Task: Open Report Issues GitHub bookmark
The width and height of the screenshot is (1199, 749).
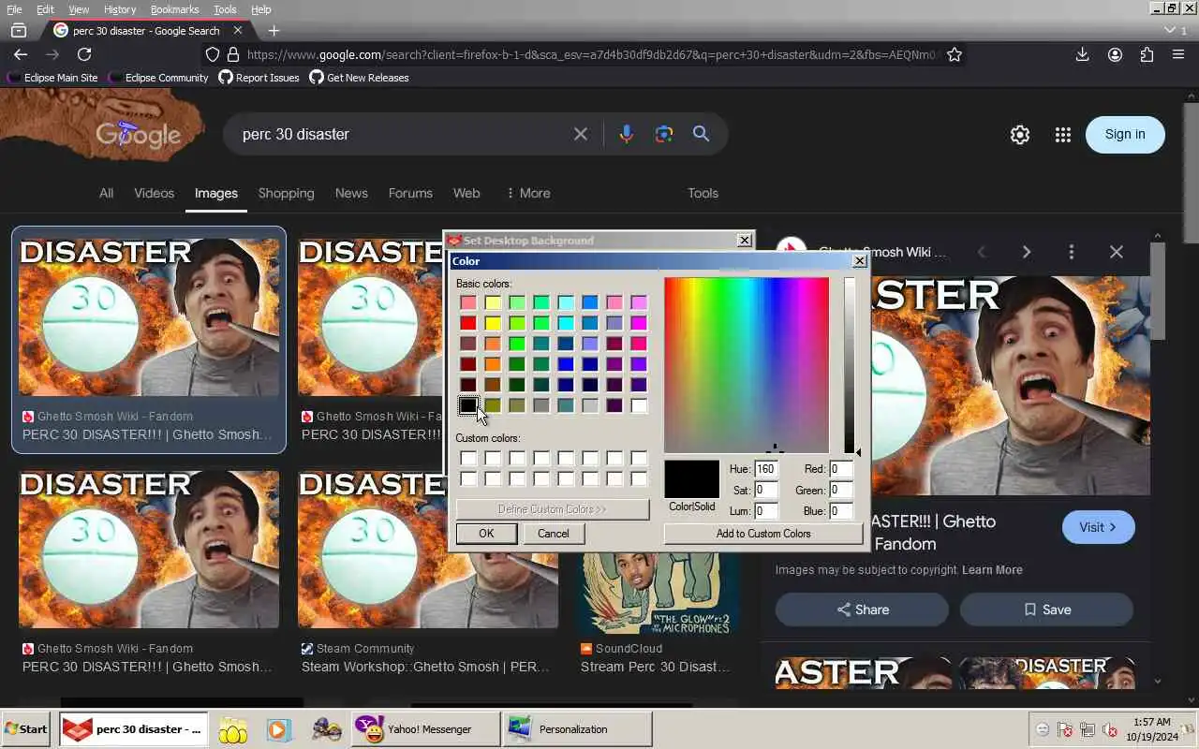Action: coord(259,78)
